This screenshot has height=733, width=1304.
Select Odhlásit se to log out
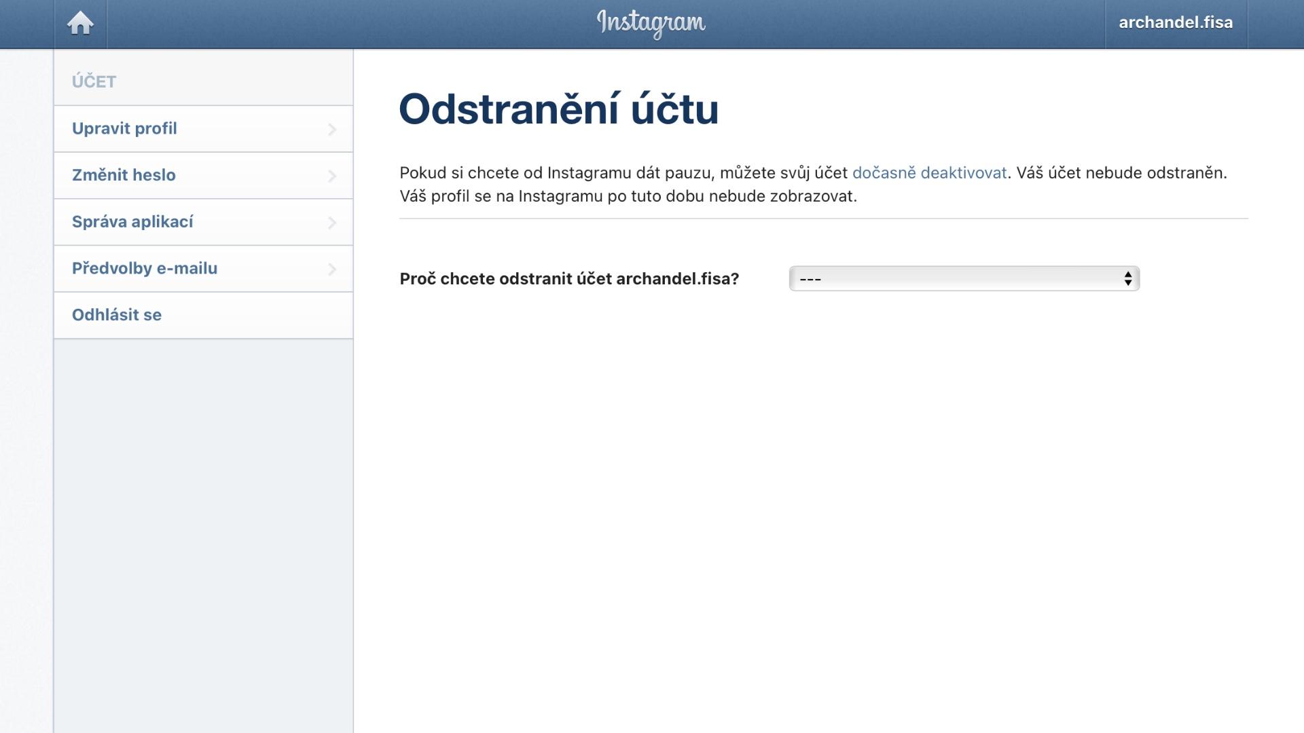(x=203, y=316)
